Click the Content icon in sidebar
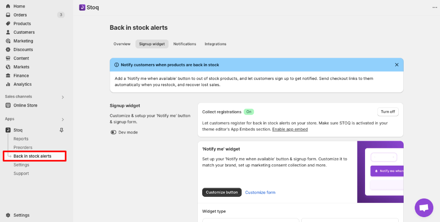This screenshot has height=222, width=440. [x=8, y=59]
